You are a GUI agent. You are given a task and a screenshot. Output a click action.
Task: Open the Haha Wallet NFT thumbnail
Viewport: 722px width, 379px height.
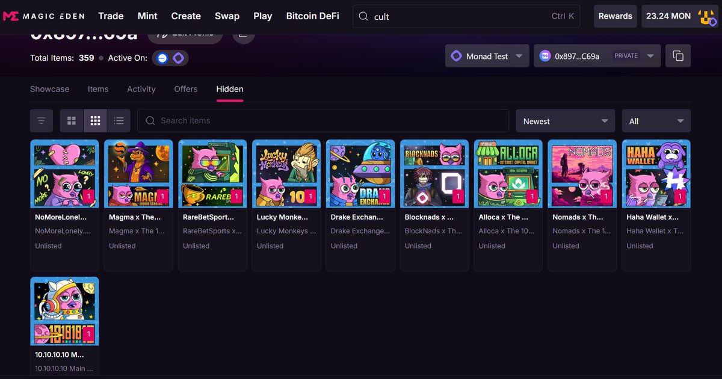pos(656,174)
